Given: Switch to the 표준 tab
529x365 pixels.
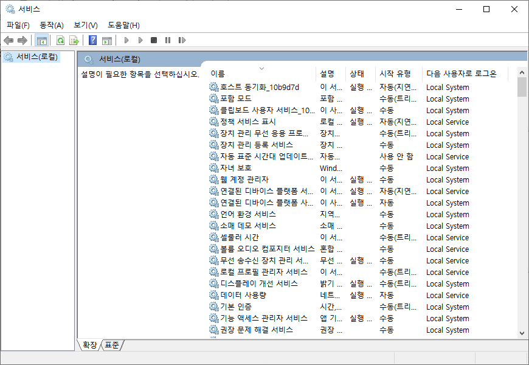Looking at the screenshot, I should (112, 345).
